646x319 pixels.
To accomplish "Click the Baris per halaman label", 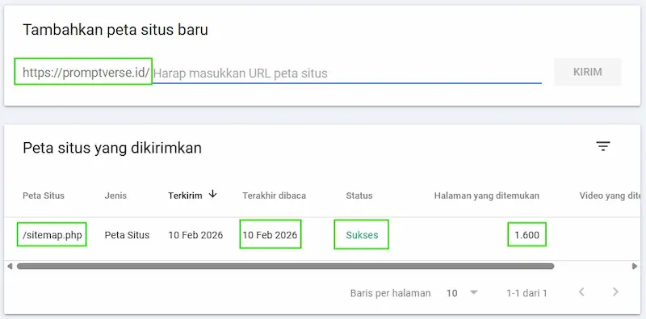I will point(390,293).
